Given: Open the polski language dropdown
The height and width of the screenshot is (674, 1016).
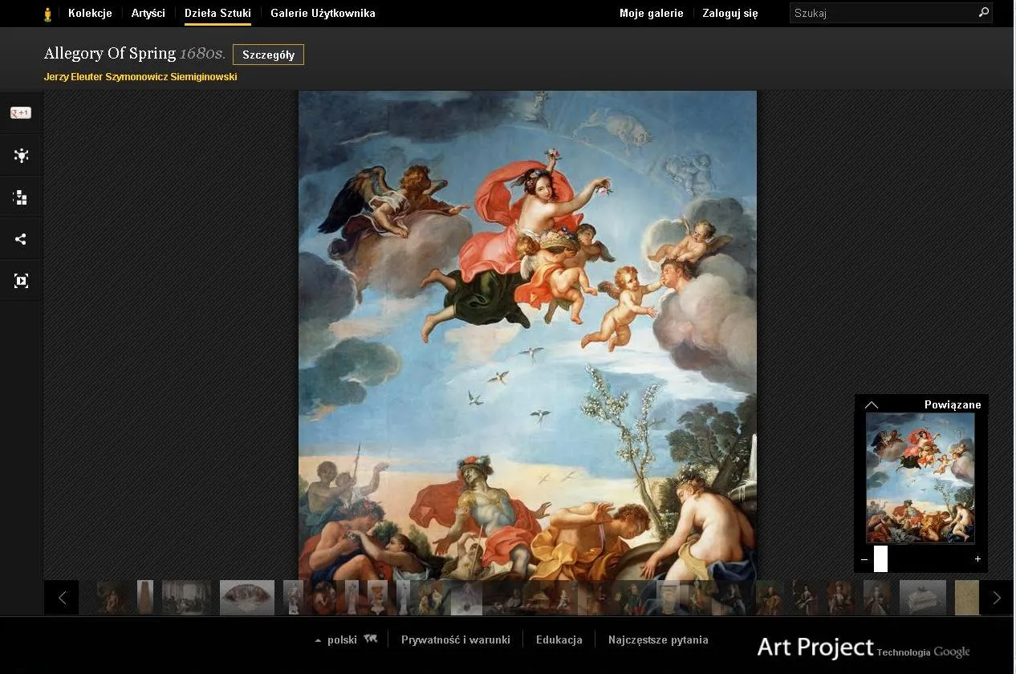Looking at the screenshot, I should click(x=339, y=639).
